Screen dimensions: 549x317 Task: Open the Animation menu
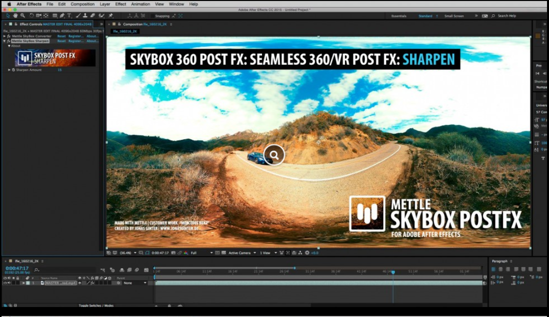coord(140,4)
